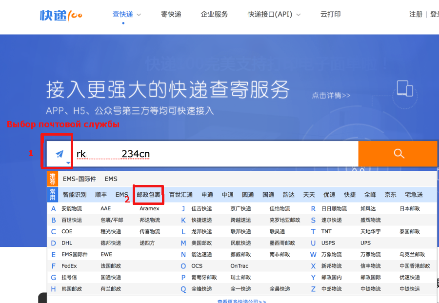
Task: Select 南非邮政 under letter N
Action: [x=279, y=255]
